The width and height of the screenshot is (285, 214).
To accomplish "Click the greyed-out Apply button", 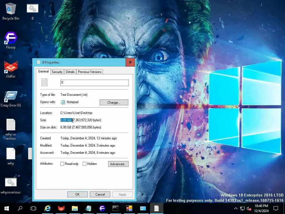I will (122, 194).
